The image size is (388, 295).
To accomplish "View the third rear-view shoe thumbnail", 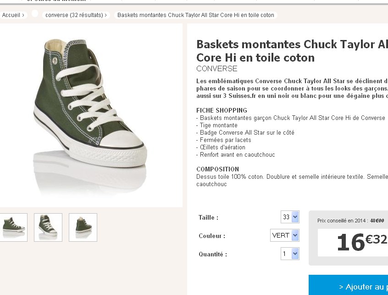I will (83, 227).
